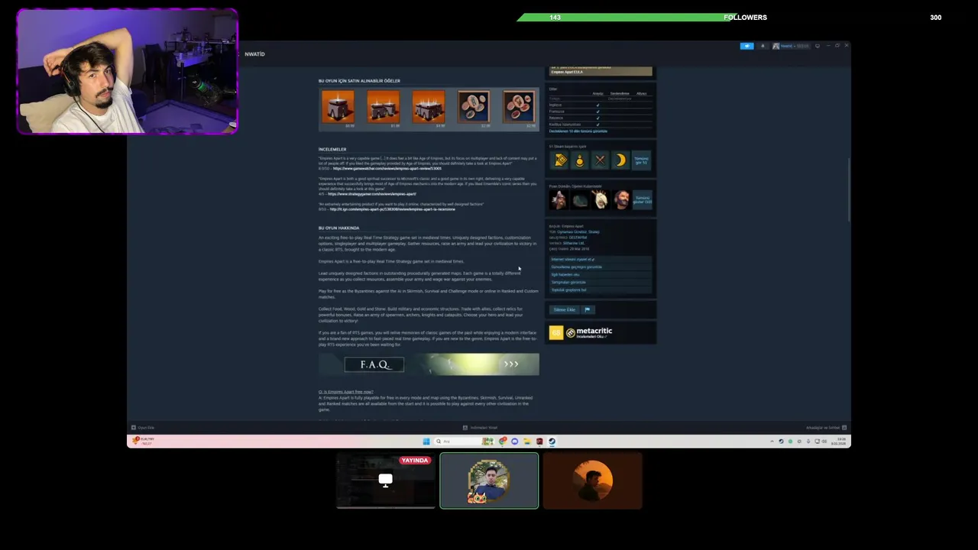Open 'Arkadaşlar ve Sohbet' friends chat

coord(826,428)
